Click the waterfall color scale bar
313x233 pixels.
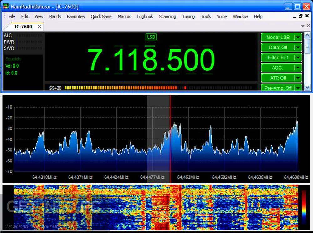click(304, 207)
